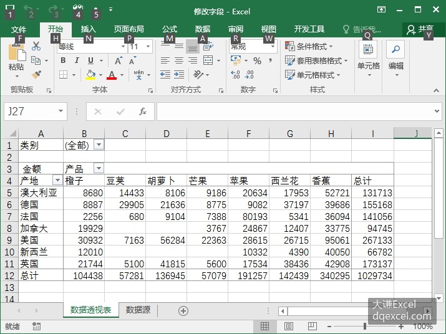Click the vertical scrollbar down arrow
Screen dimensions: 446x334
point(439,298)
